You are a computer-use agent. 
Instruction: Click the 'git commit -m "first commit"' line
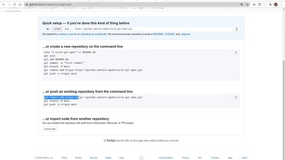pyautogui.click(x=64, y=63)
